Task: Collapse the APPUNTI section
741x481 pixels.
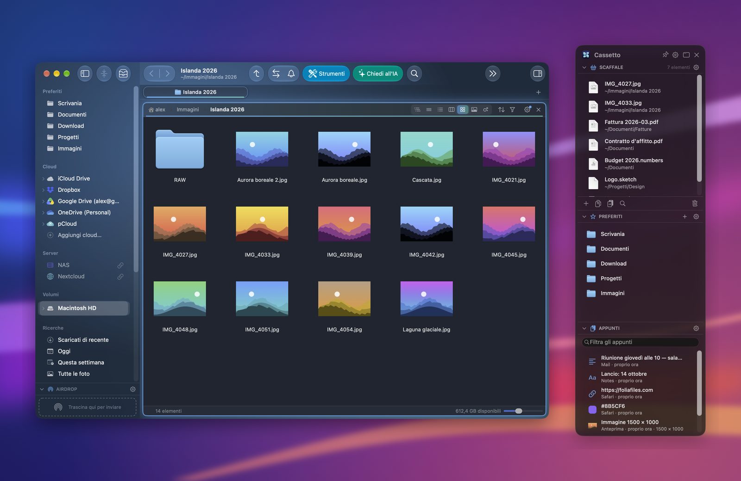Action: pos(584,328)
